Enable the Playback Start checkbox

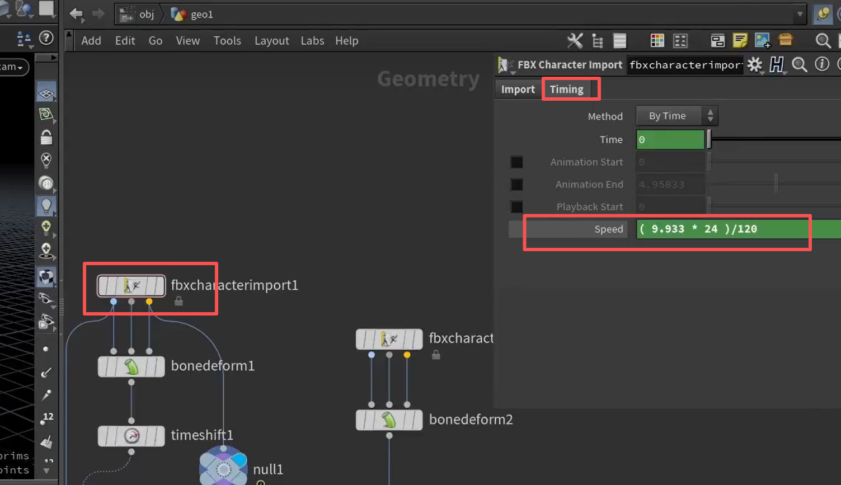pos(516,207)
